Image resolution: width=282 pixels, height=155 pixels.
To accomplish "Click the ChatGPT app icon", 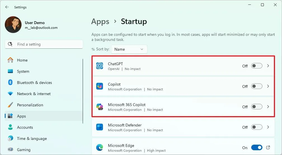I will (x=100, y=66).
